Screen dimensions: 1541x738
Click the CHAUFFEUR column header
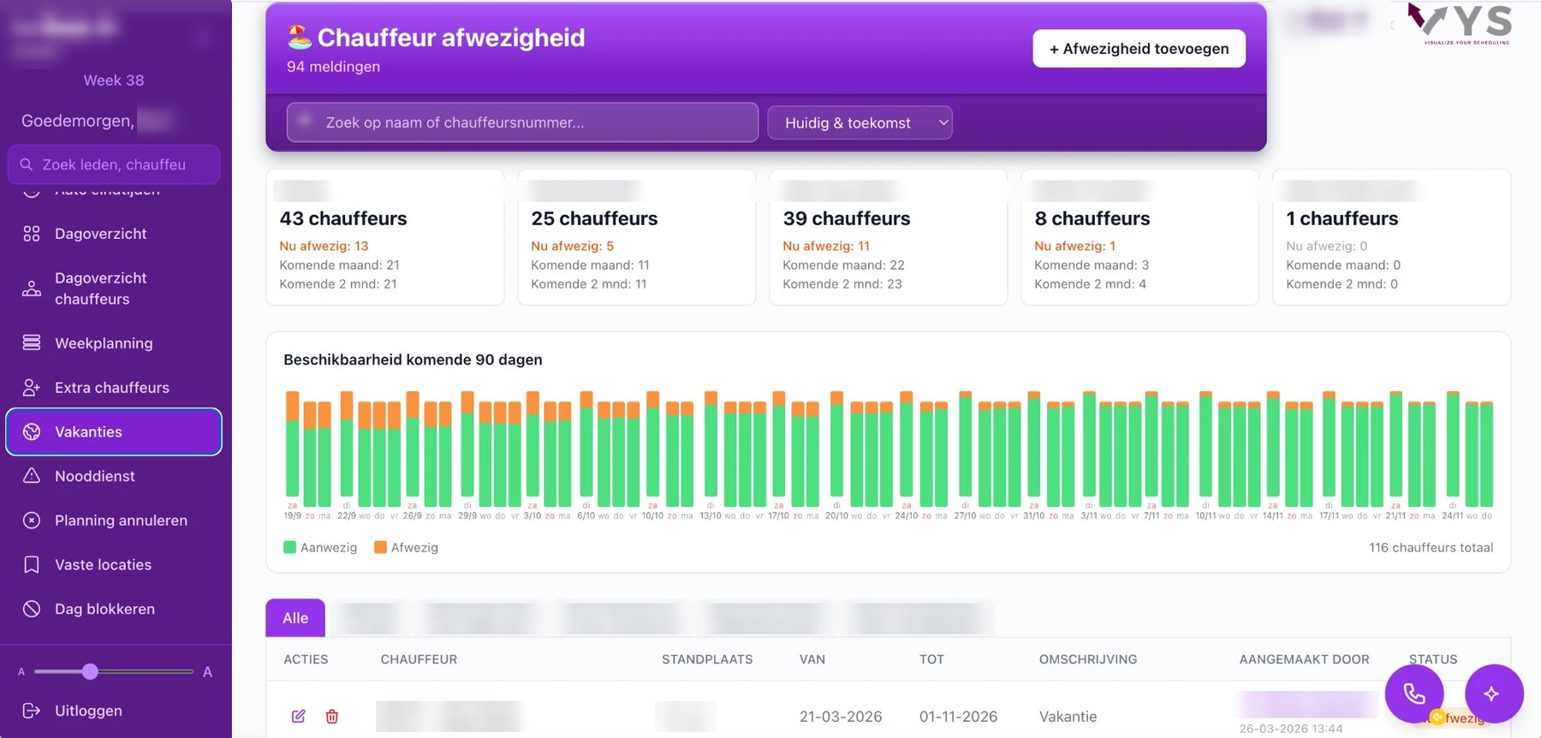point(419,659)
